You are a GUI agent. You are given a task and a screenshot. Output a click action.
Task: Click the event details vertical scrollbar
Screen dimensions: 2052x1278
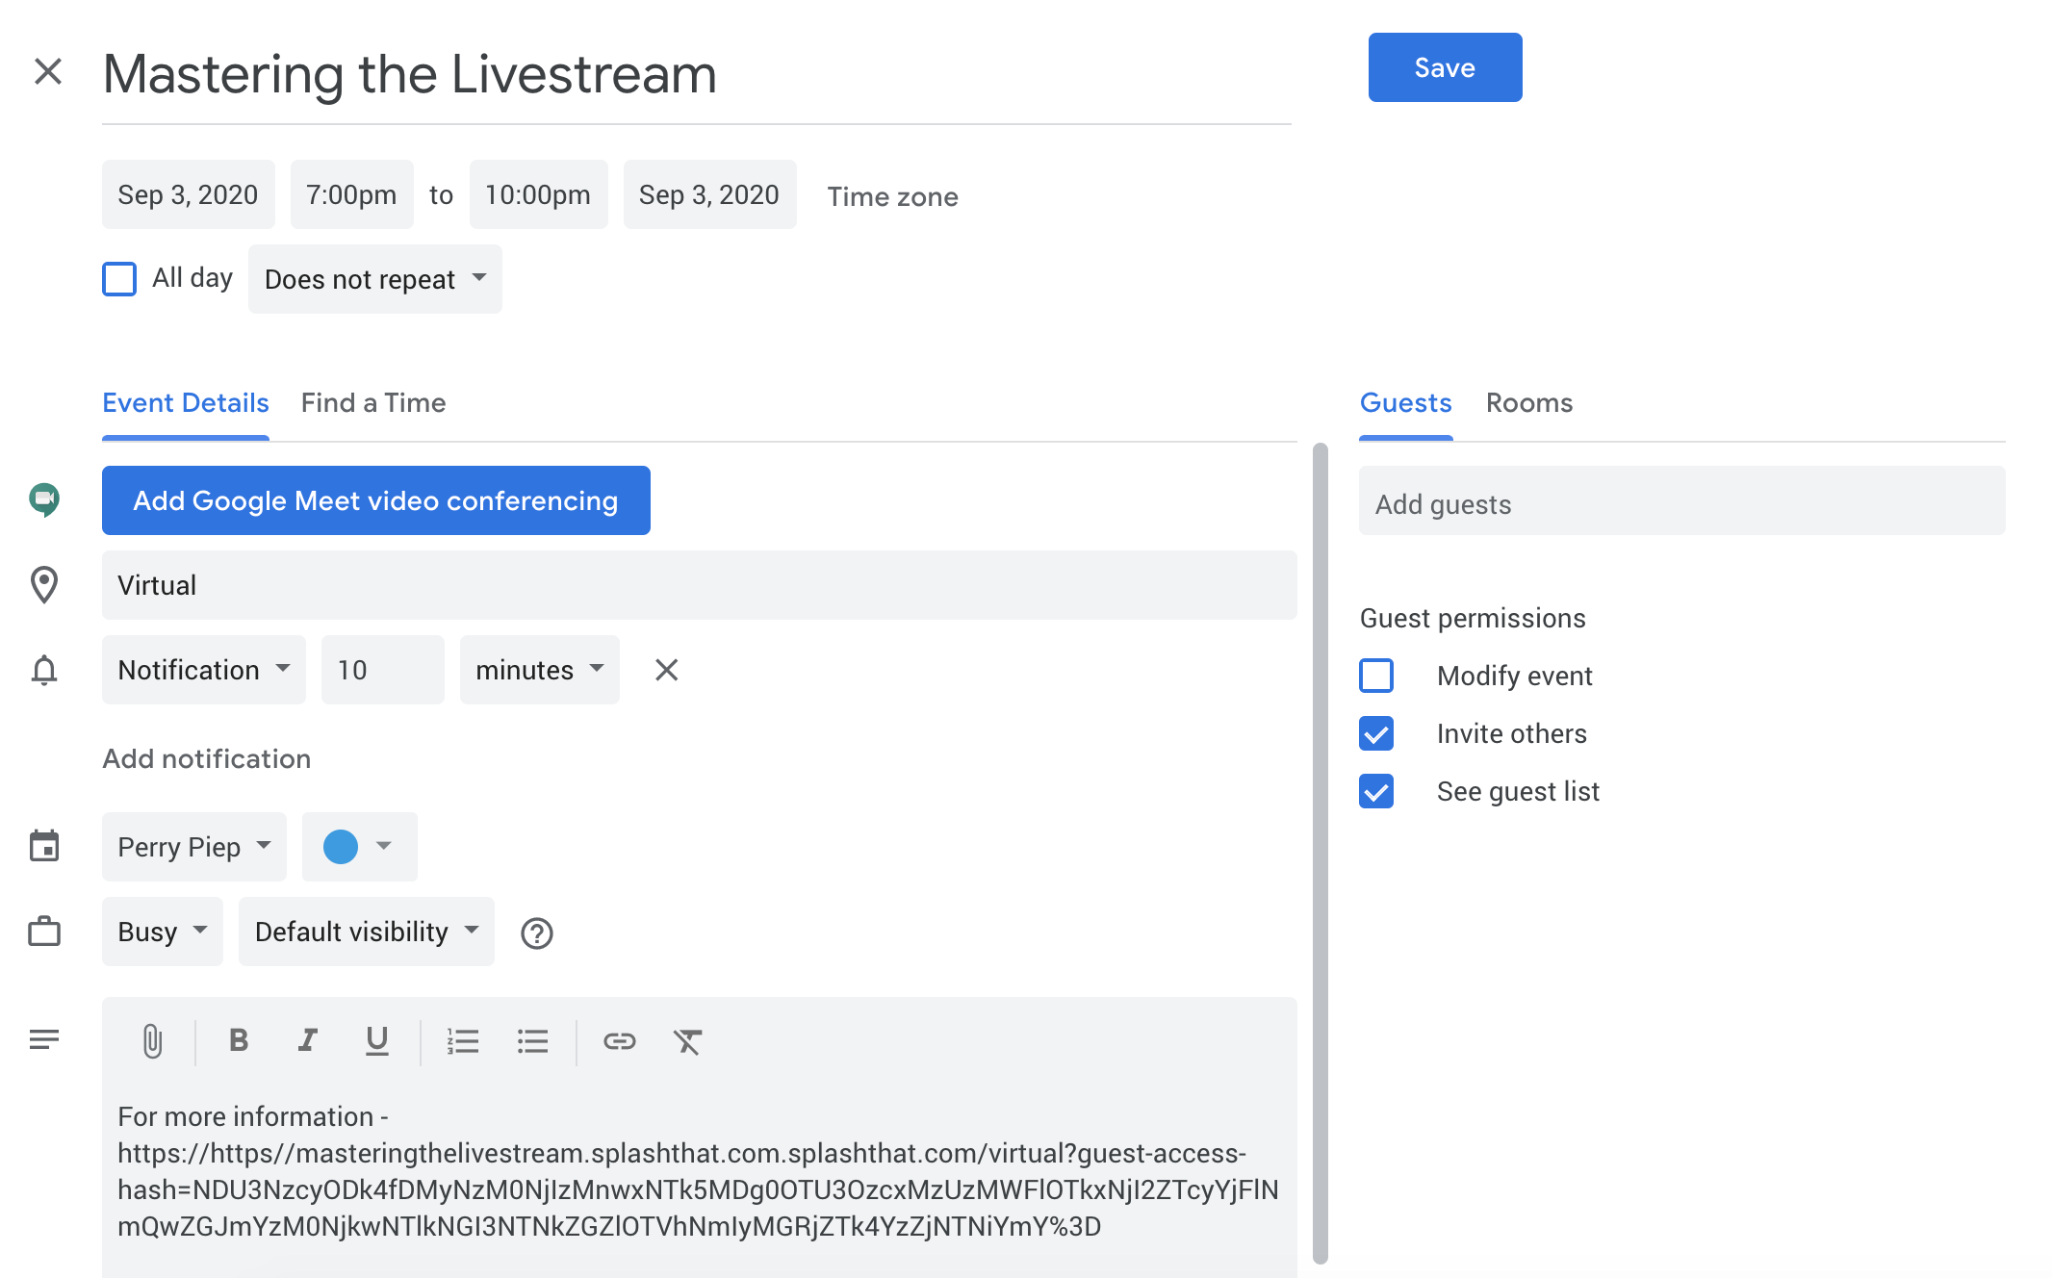tap(1321, 853)
